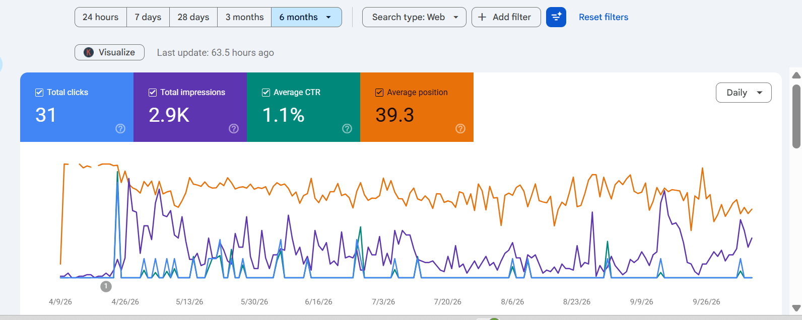Click the vertical scrollbar thumb
The image size is (802, 320).
pyautogui.click(x=796, y=116)
